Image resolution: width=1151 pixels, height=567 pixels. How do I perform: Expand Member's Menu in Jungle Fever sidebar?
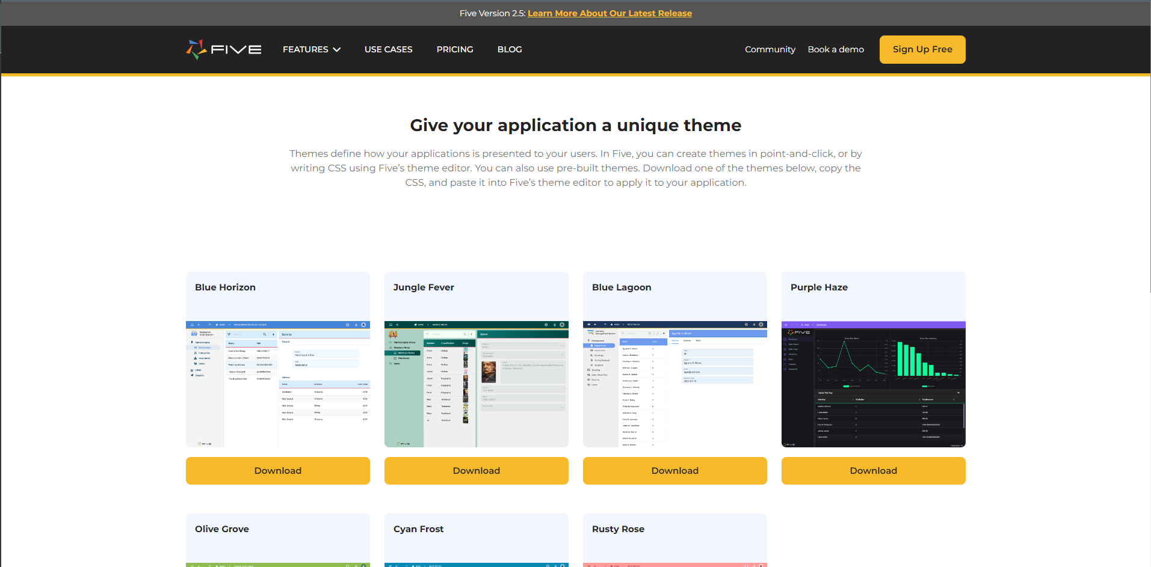click(x=402, y=348)
